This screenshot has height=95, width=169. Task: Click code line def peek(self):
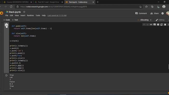click(x=19, y=26)
